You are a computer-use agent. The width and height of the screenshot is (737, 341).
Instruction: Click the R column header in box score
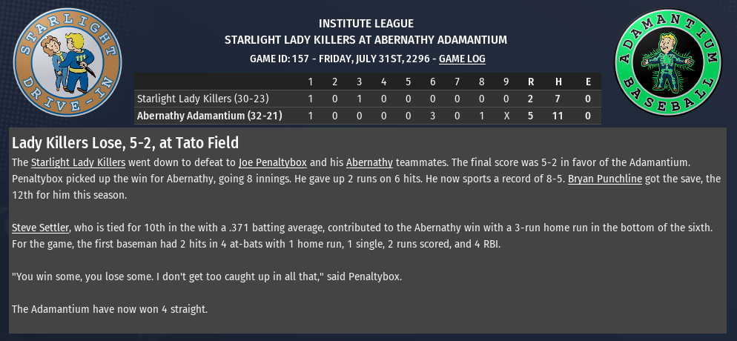(x=531, y=81)
